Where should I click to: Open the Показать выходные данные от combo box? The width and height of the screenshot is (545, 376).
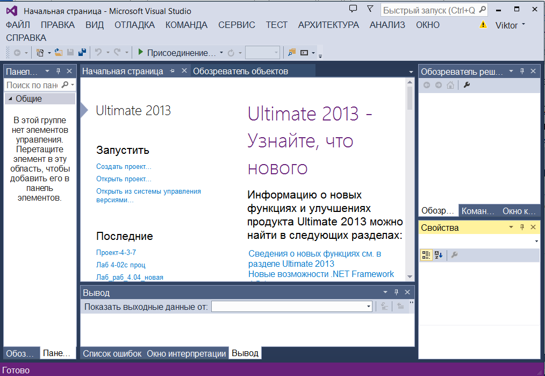tap(292, 307)
